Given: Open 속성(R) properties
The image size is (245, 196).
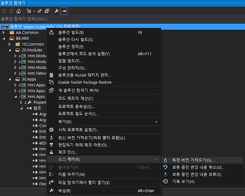Looking at the screenshot, I should (x=104, y=191).
